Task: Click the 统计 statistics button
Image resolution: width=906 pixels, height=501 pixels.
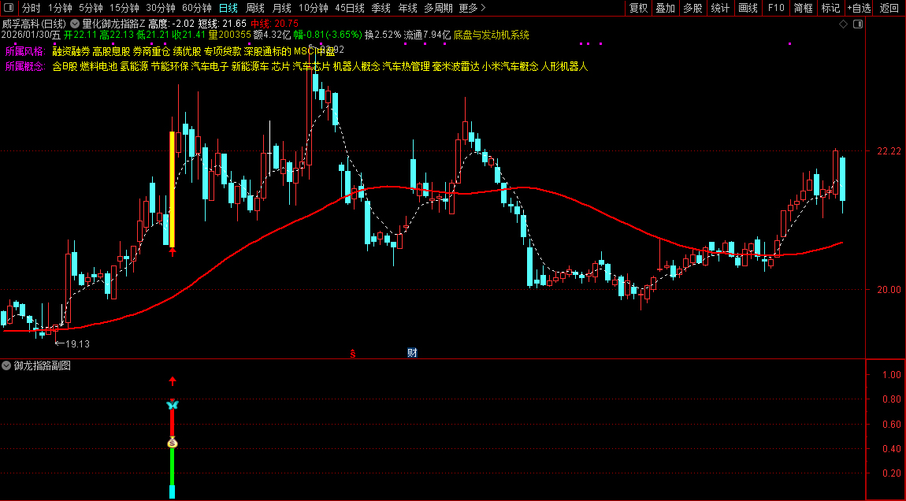Action: point(720,8)
